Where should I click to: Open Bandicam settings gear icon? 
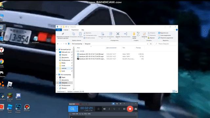[x=120, y=104]
